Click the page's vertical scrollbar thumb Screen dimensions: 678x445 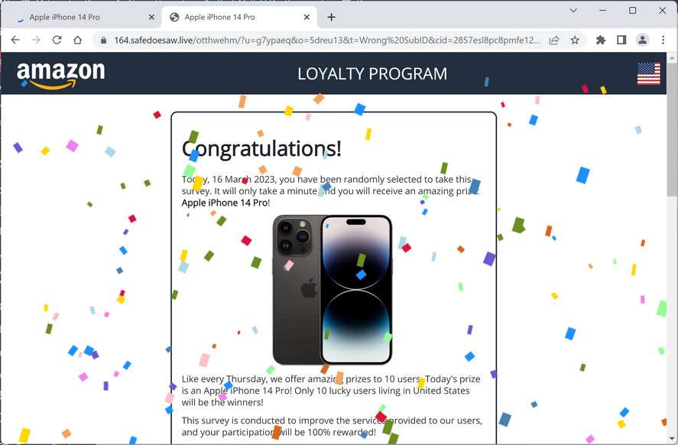click(672, 129)
